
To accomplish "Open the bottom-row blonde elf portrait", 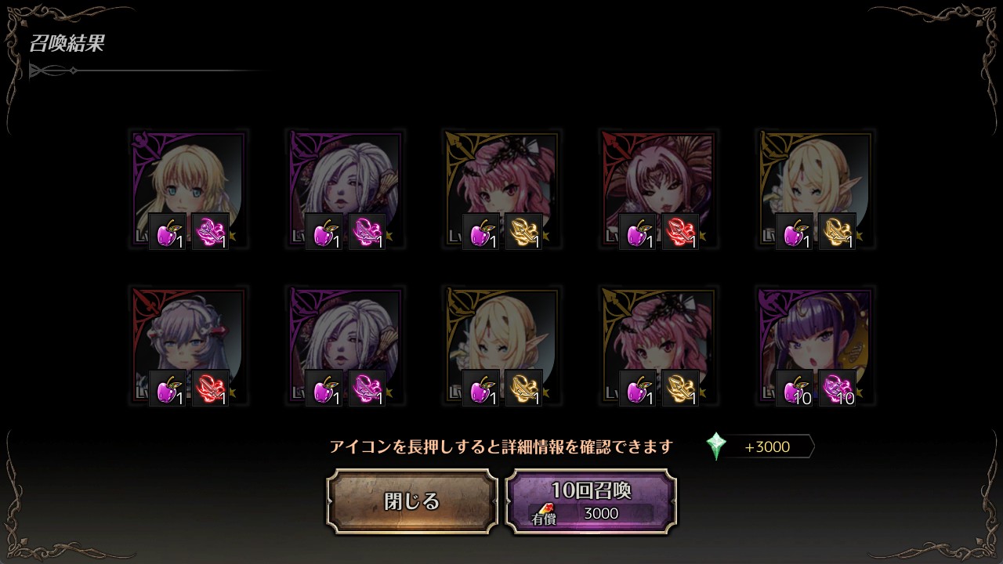I will click(501, 345).
